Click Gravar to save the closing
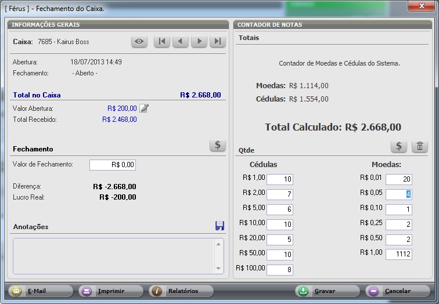The image size is (439, 304). [328, 291]
